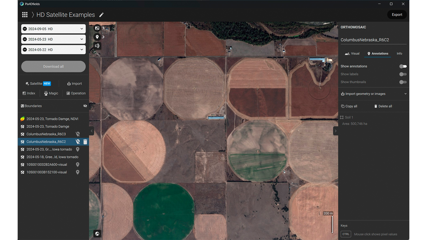This screenshot has height=240, width=427.
Task: Maximize the Pix4Dfields window
Action: point(391,4)
